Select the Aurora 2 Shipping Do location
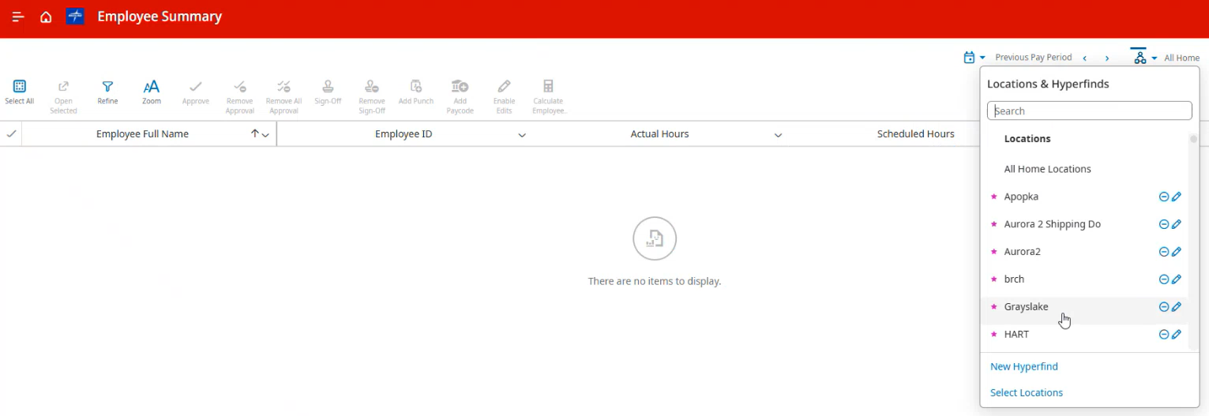Image resolution: width=1209 pixels, height=416 pixels. (x=1052, y=224)
